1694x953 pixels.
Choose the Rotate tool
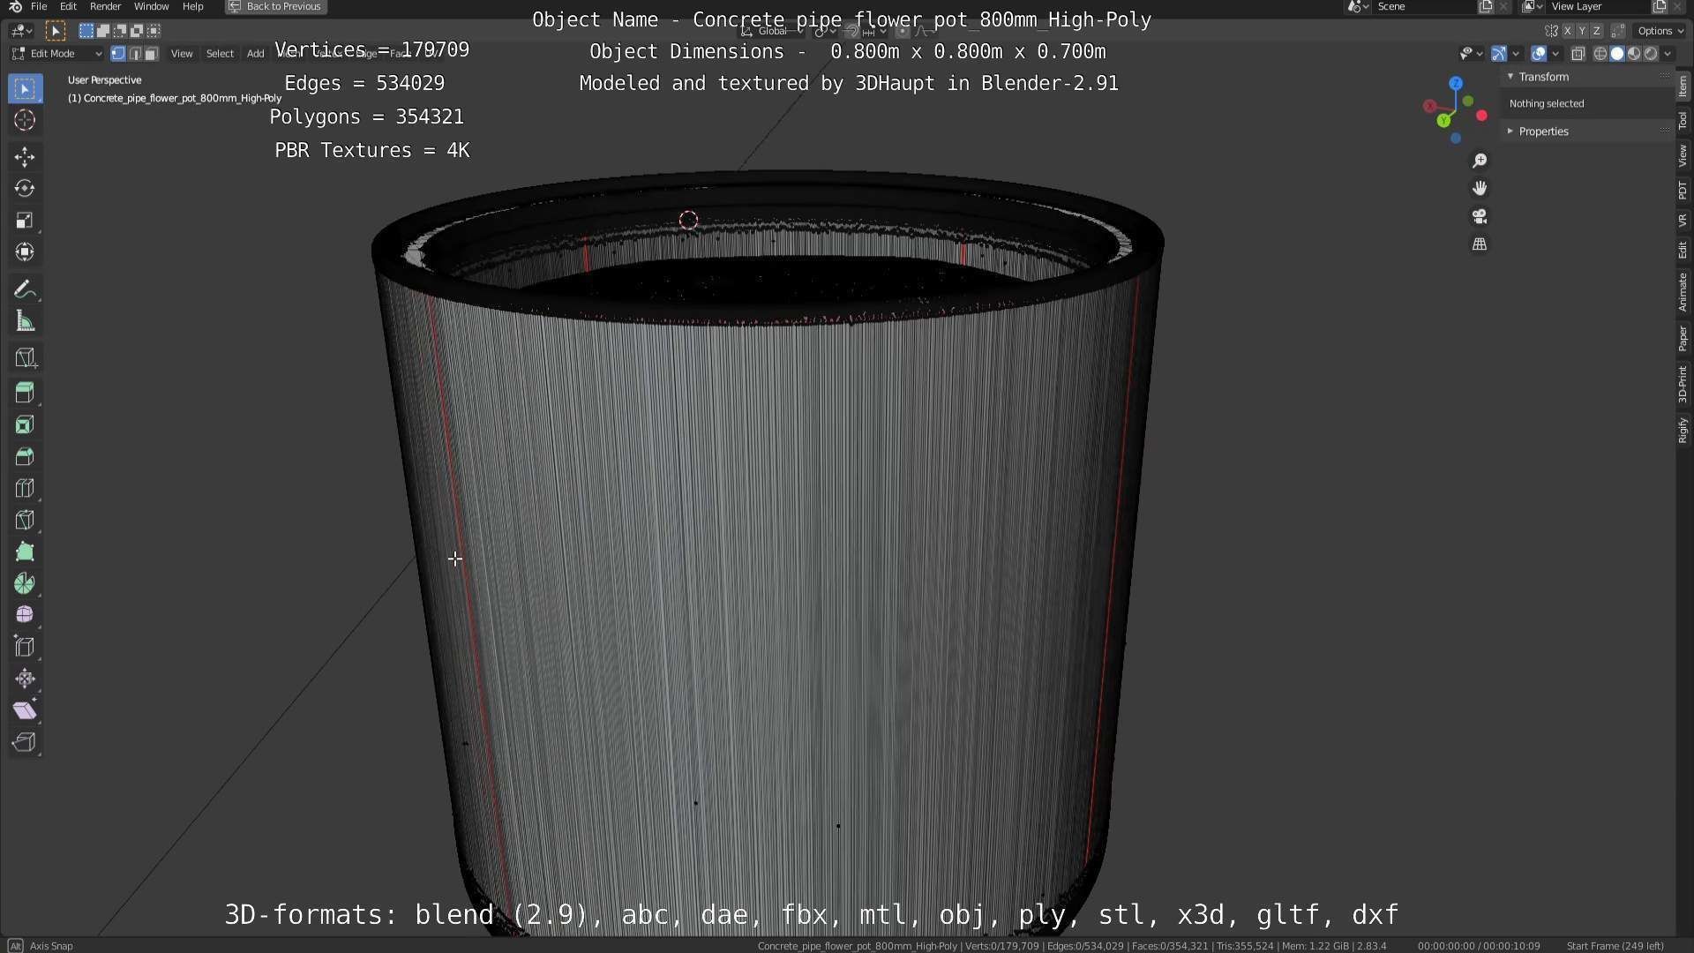click(x=25, y=189)
